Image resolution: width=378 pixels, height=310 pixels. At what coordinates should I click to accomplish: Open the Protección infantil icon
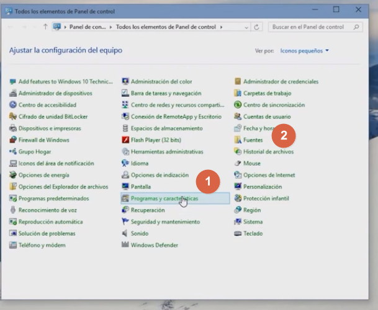point(238,198)
